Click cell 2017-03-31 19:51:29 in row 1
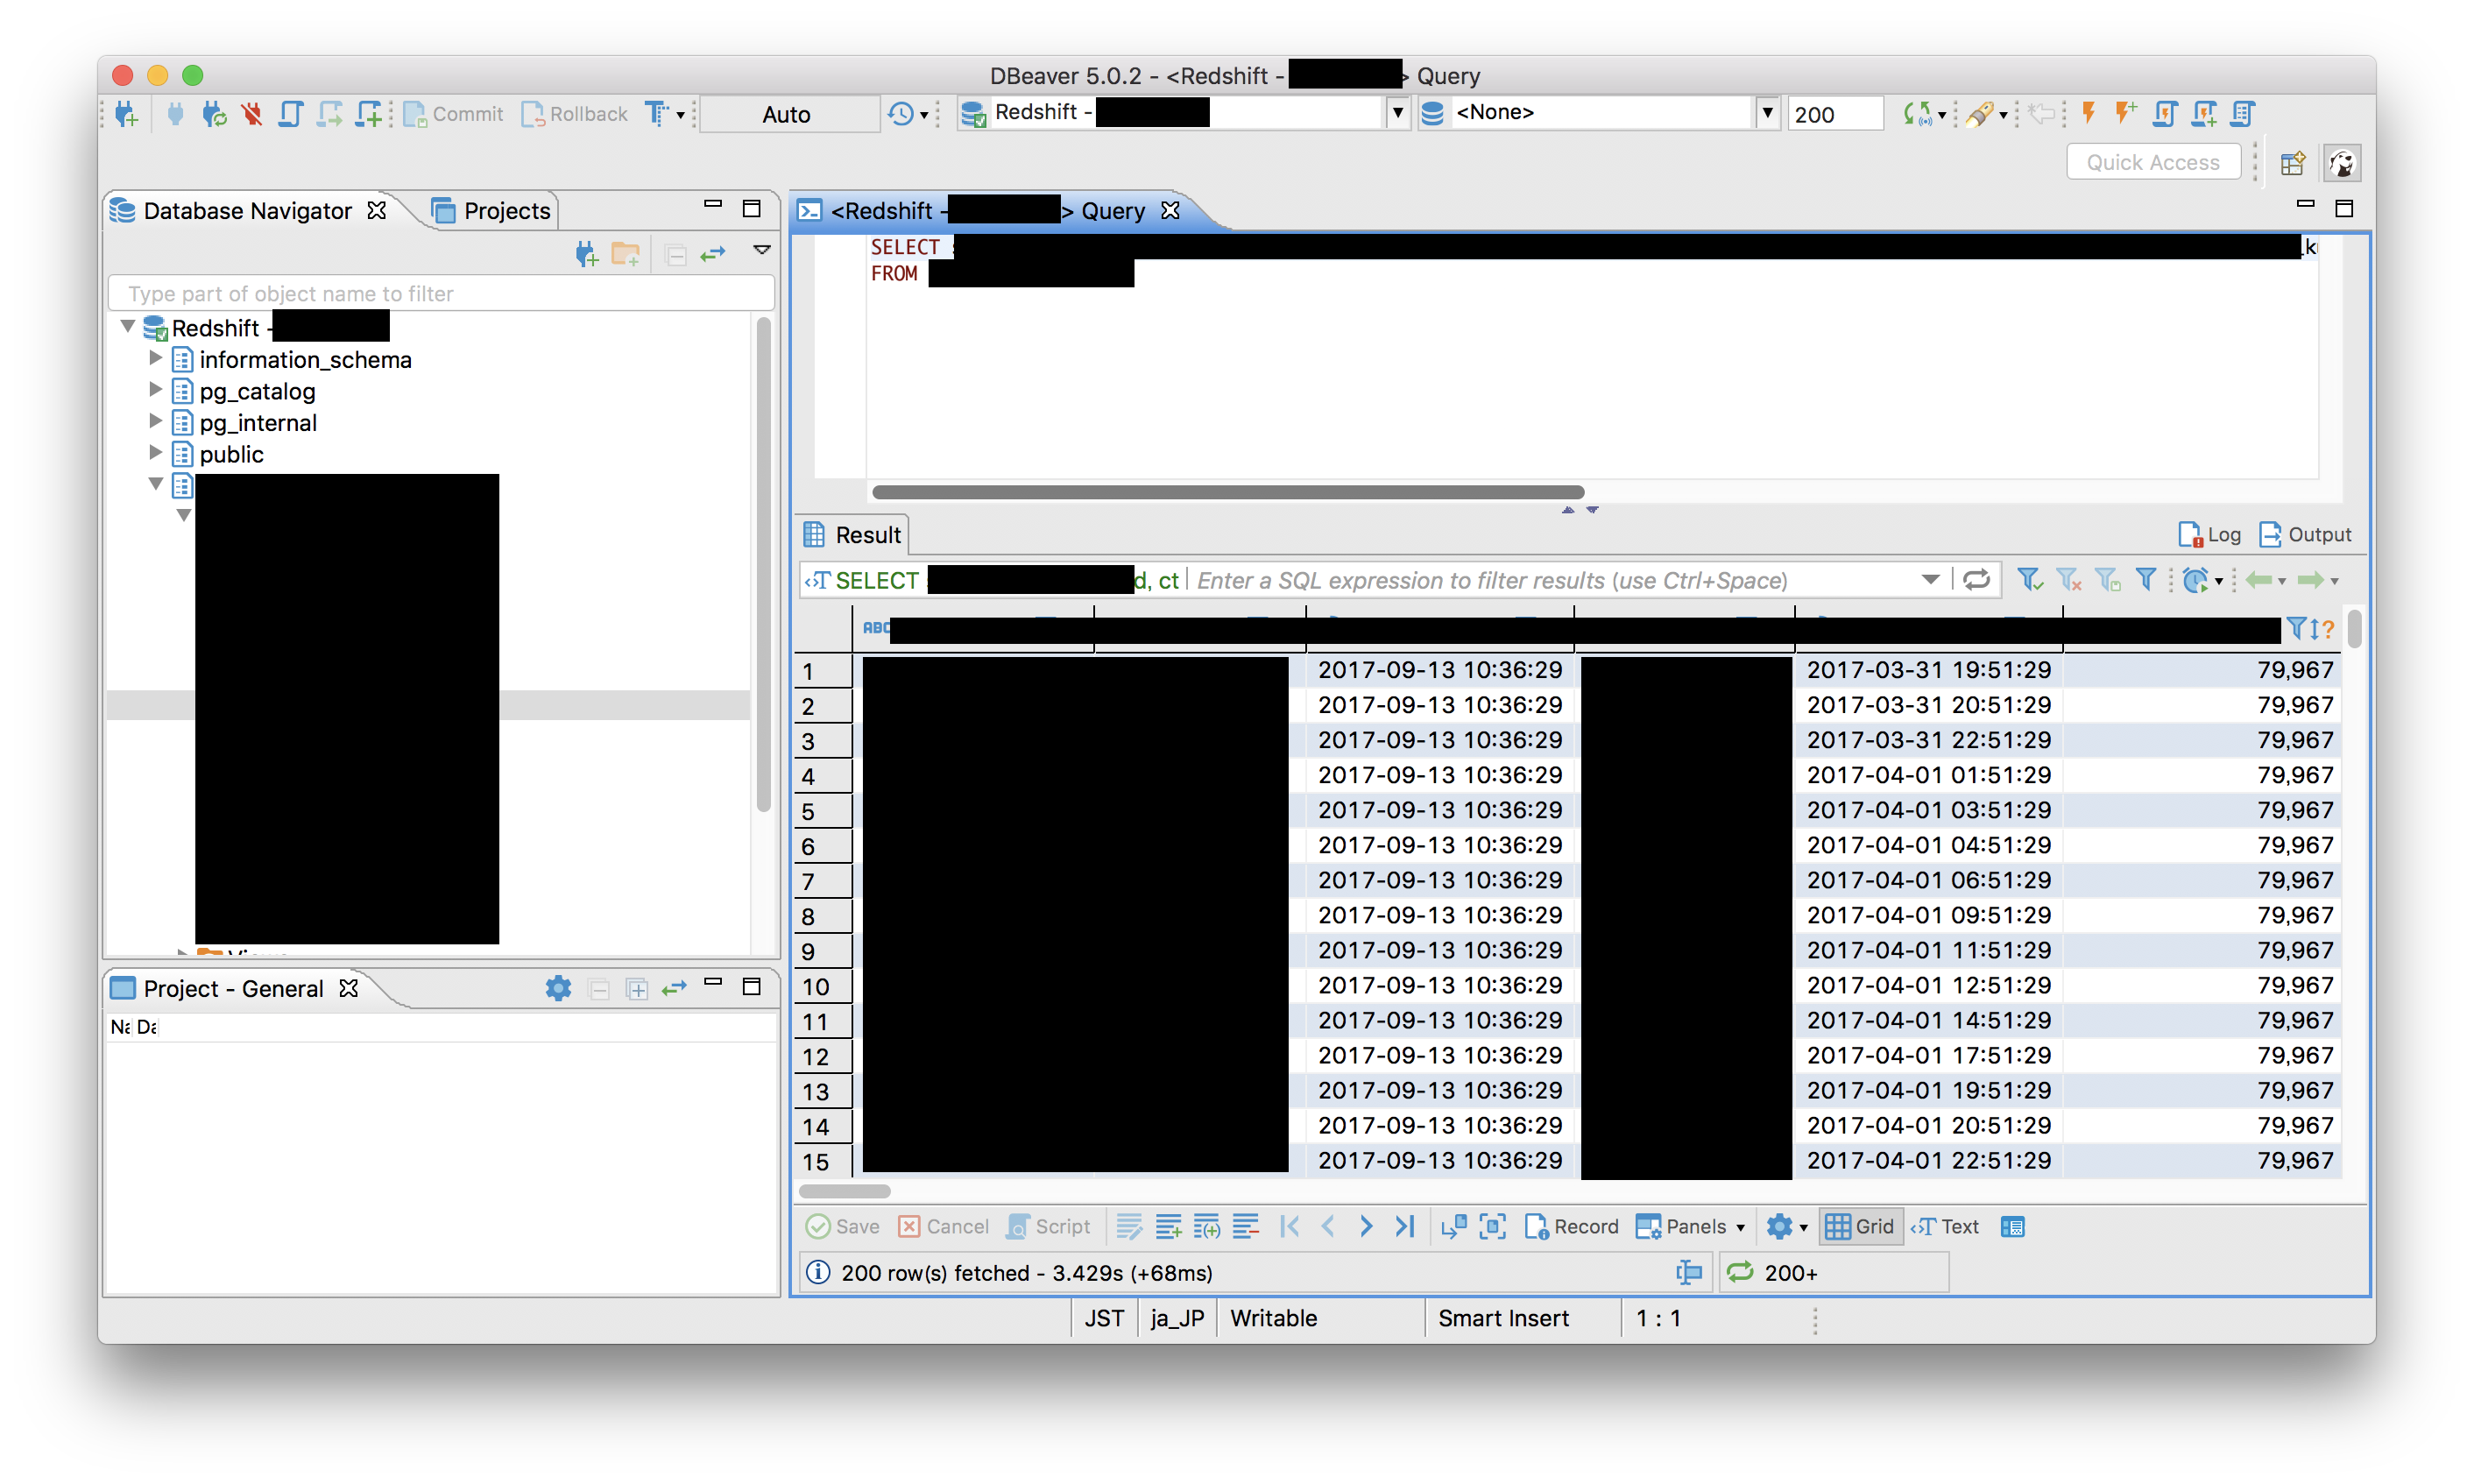Image resolution: width=2474 pixels, height=1484 pixels. pyautogui.click(x=1928, y=669)
